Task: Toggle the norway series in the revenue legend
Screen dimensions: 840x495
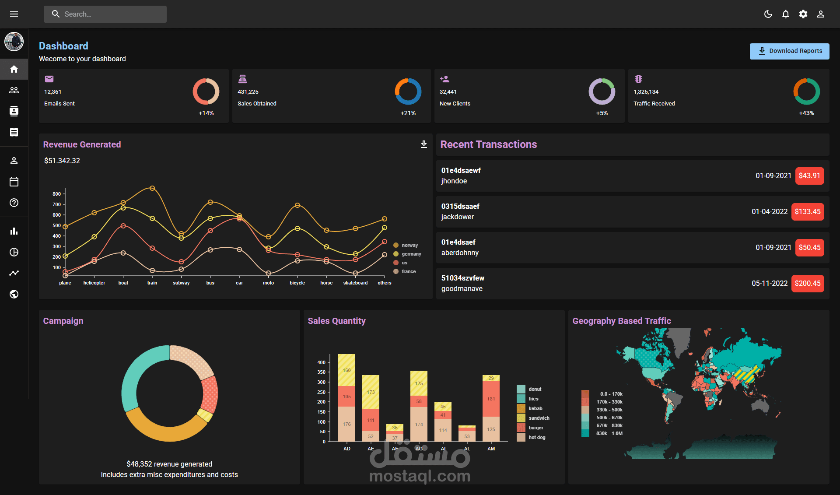Action: [x=406, y=245]
